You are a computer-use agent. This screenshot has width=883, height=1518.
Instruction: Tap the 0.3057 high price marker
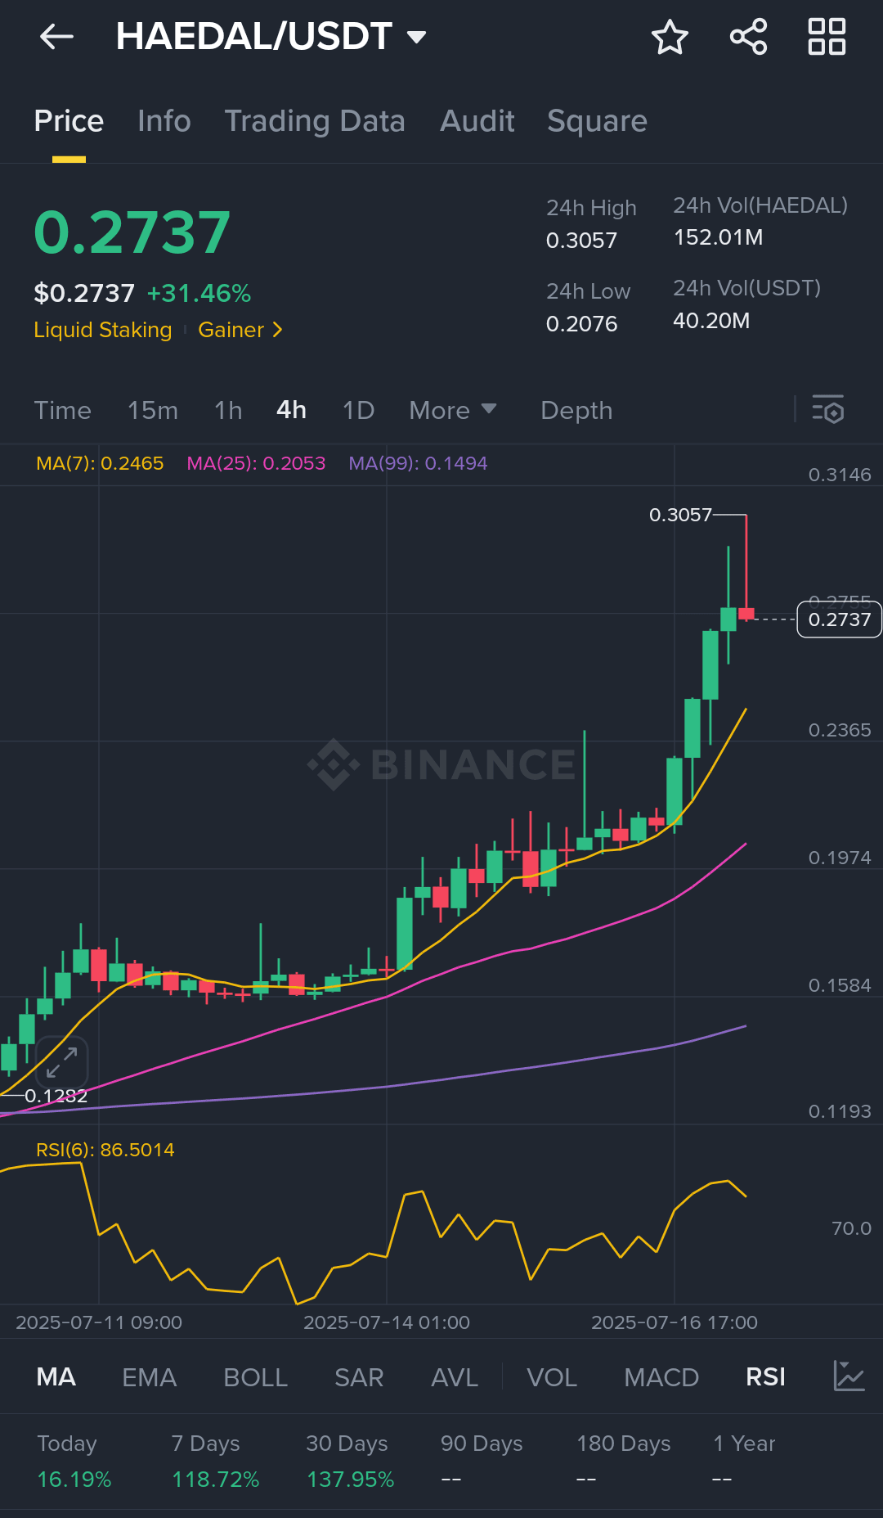pyautogui.click(x=680, y=515)
